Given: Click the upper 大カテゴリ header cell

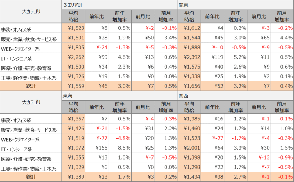Looking at the screenshot, I should 31,11.
